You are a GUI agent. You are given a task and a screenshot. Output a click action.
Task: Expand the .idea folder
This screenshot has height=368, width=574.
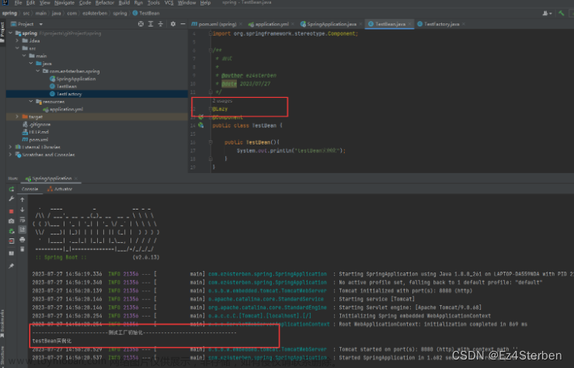point(17,40)
